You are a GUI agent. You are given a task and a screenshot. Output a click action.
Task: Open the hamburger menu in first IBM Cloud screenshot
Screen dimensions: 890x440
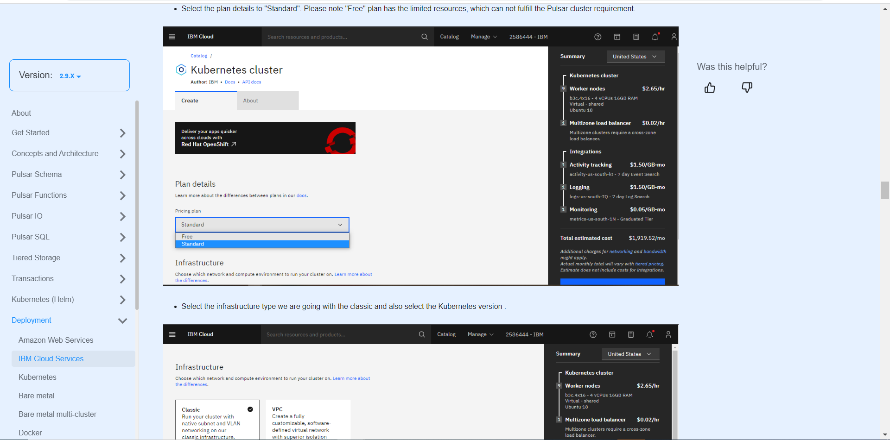(172, 37)
